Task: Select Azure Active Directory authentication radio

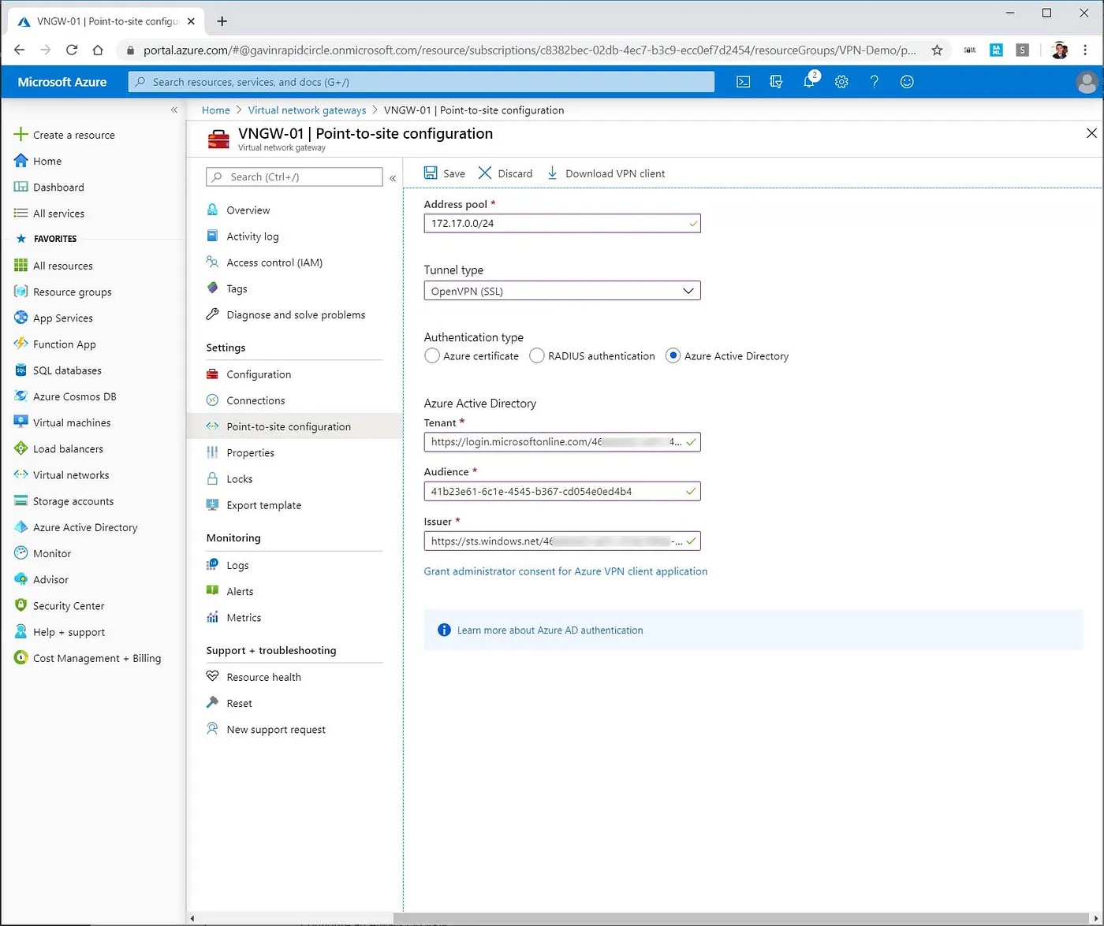Action: [673, 355]
